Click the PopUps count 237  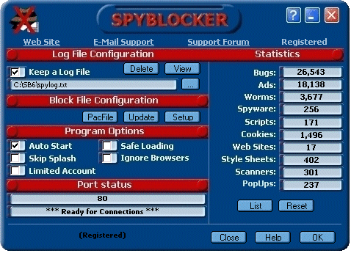(311, 185)
